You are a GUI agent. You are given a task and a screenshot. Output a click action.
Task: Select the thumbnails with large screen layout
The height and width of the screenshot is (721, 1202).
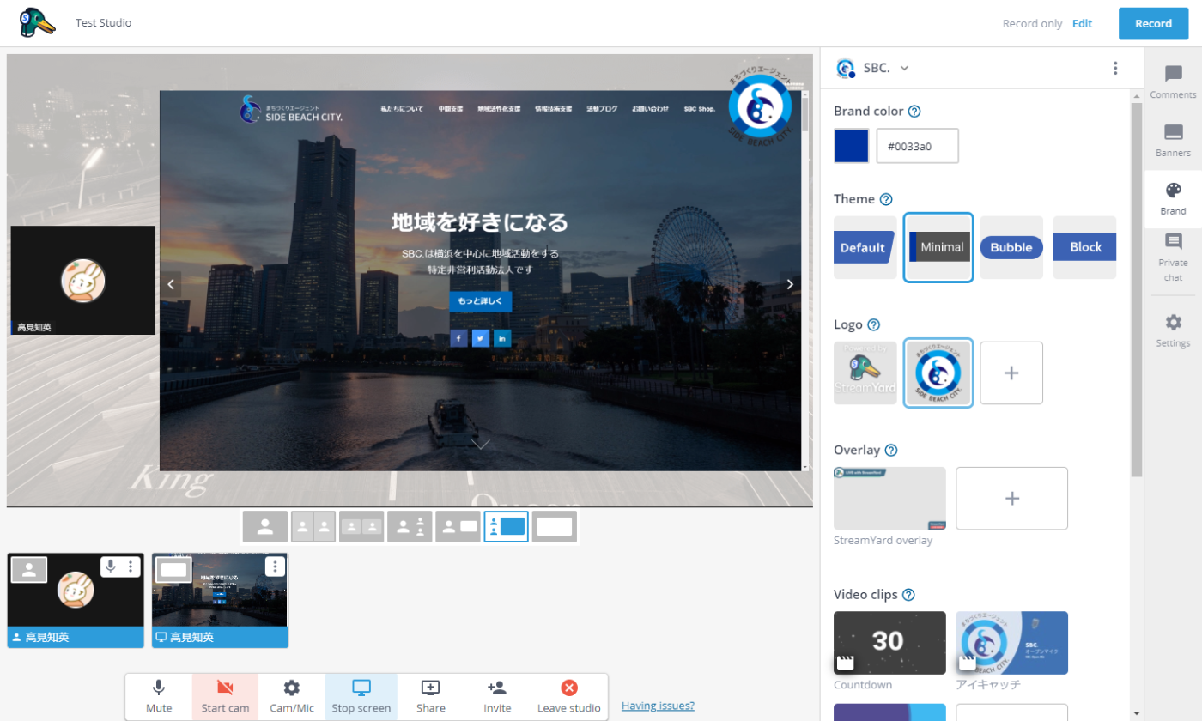[x=506, y=527]
